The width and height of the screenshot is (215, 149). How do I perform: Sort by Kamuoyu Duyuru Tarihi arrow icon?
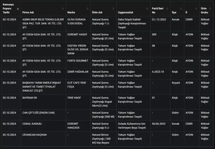[18, 9]
